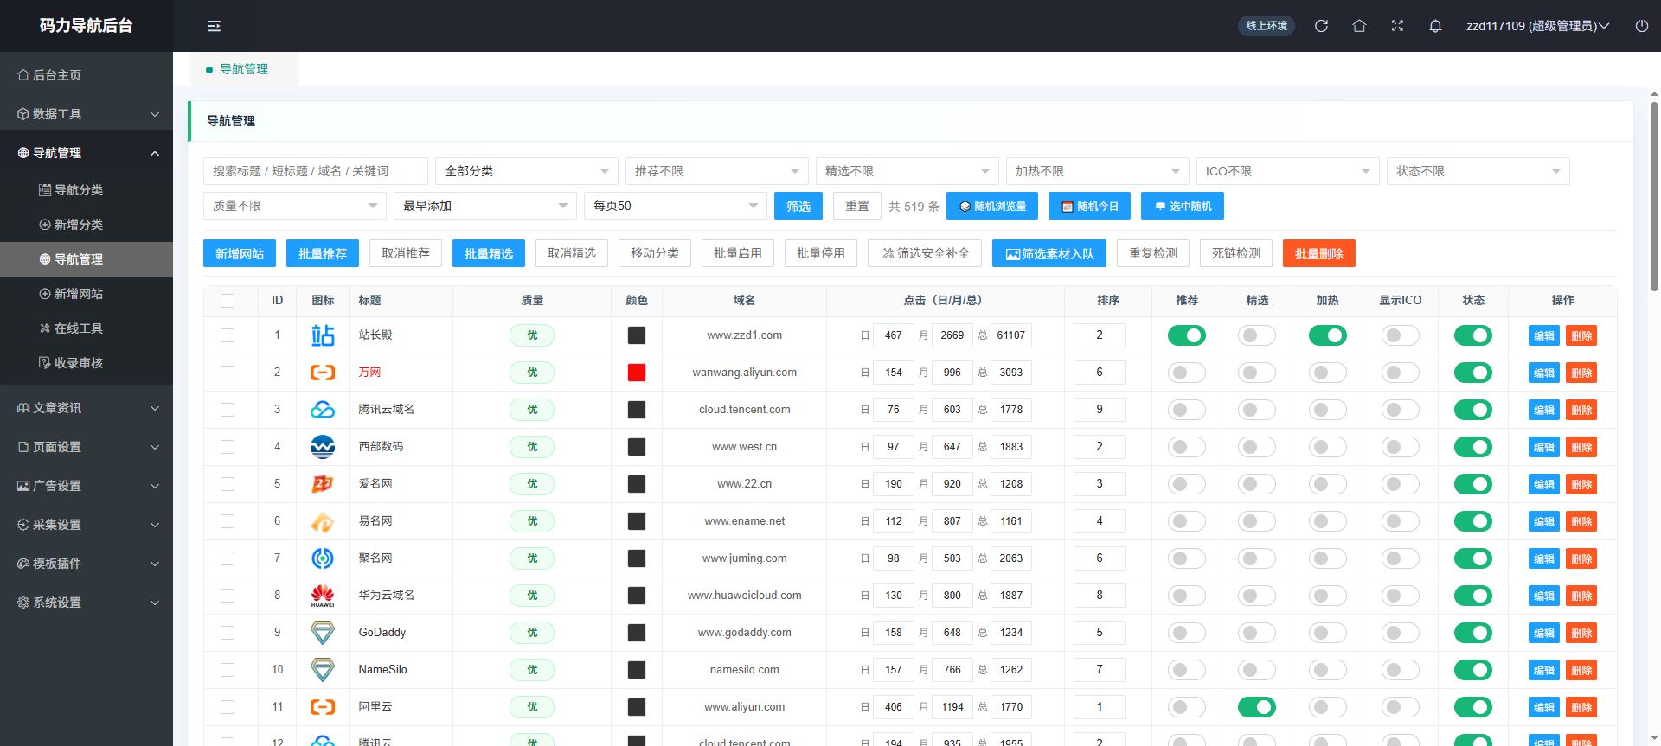
Task: Open the 全部分类 category dropdown
Action: 527,171
